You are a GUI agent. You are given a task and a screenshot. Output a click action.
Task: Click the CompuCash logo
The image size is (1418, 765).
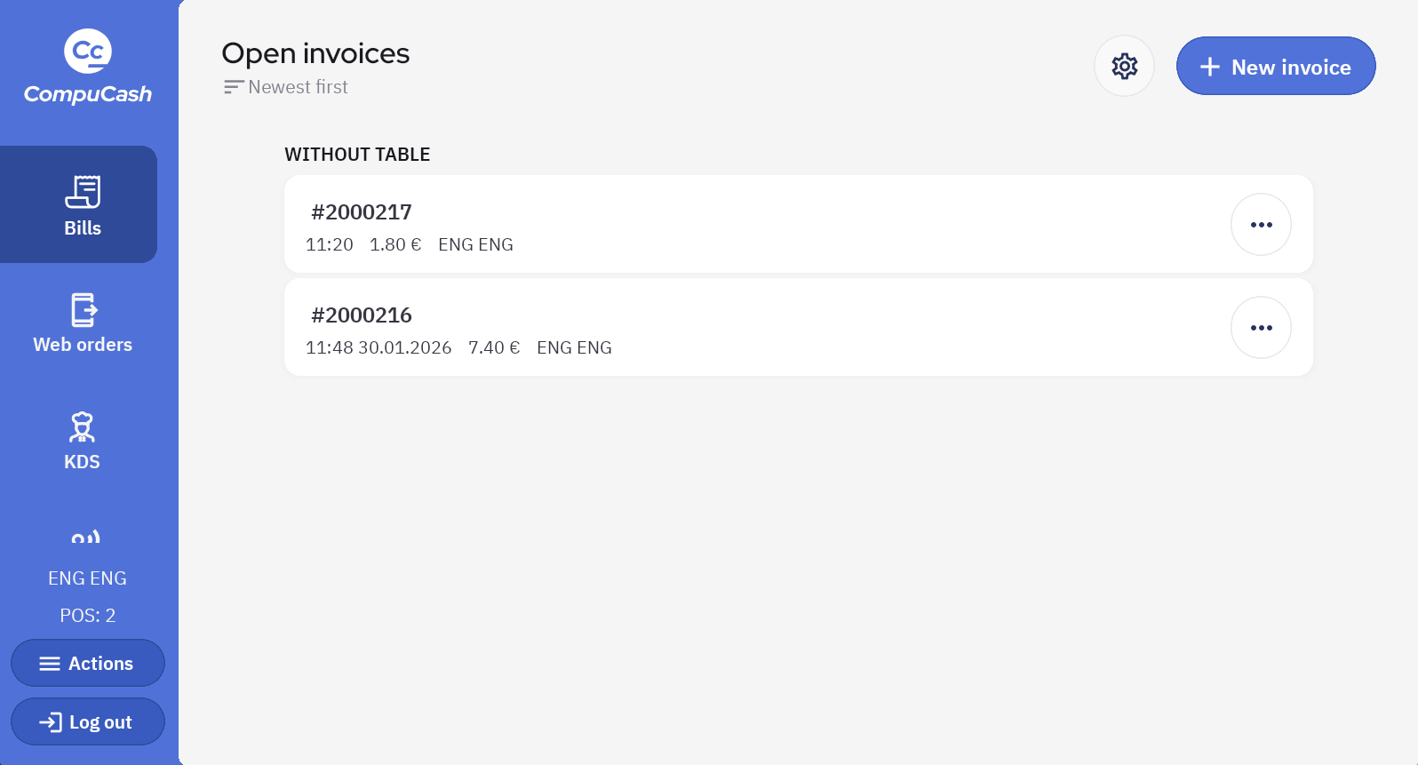point(88,68)
